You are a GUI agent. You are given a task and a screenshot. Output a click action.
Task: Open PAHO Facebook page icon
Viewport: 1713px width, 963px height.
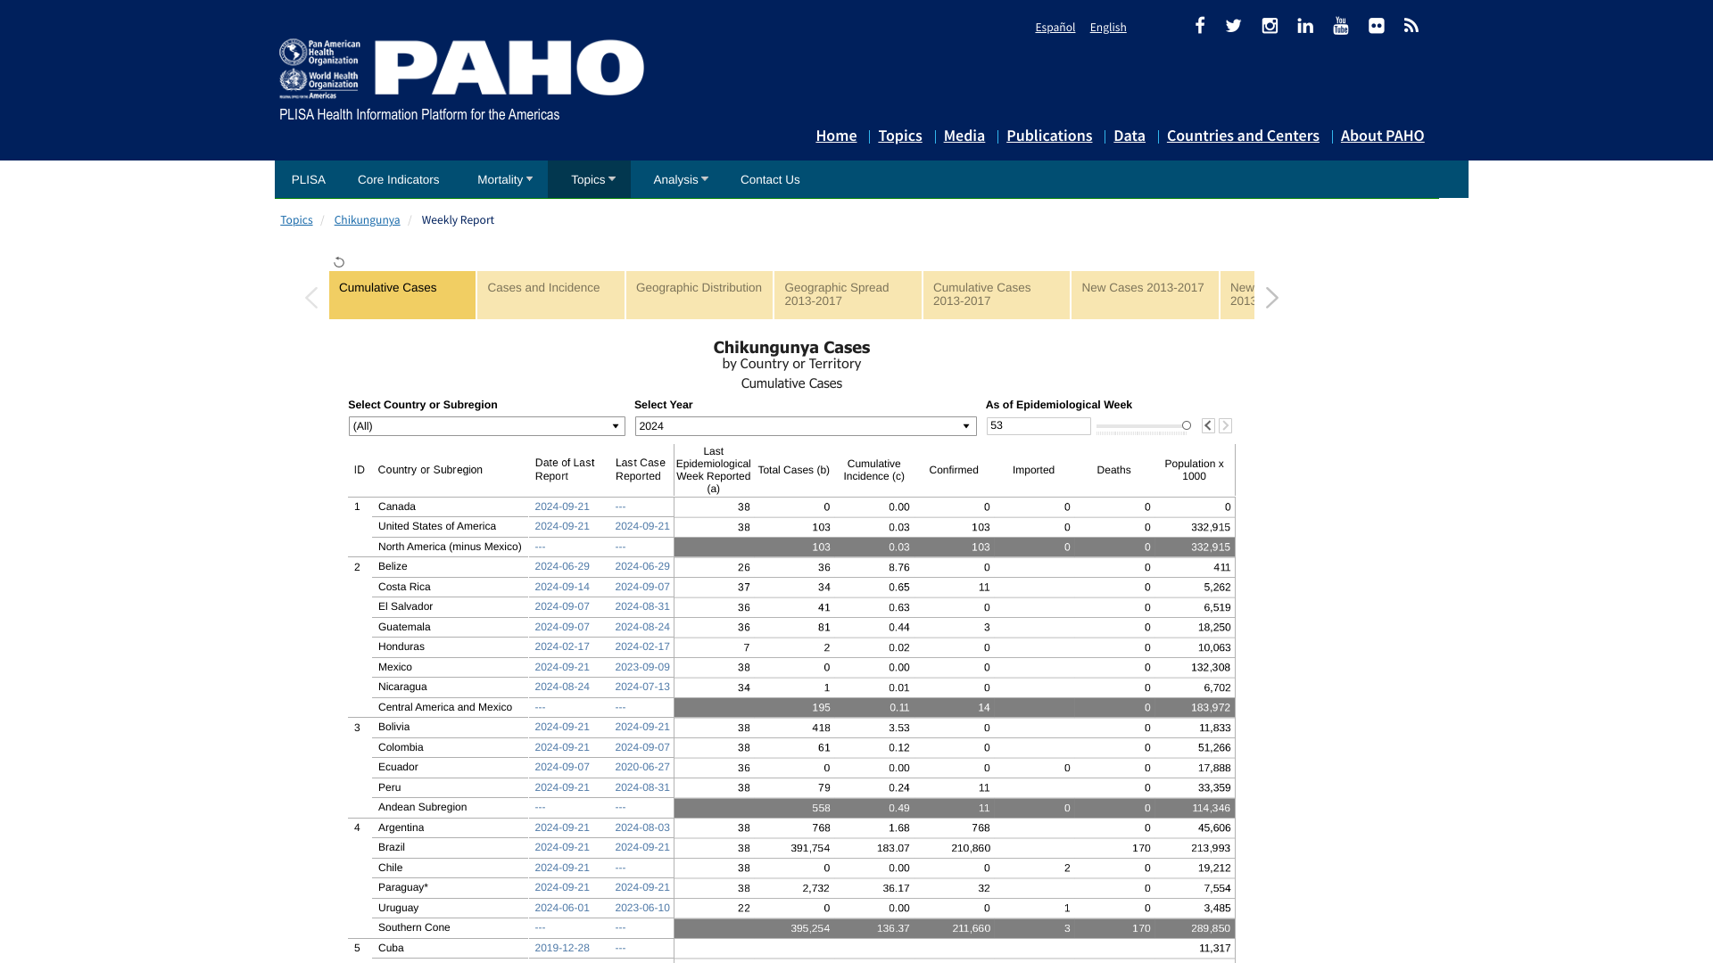1200,26
